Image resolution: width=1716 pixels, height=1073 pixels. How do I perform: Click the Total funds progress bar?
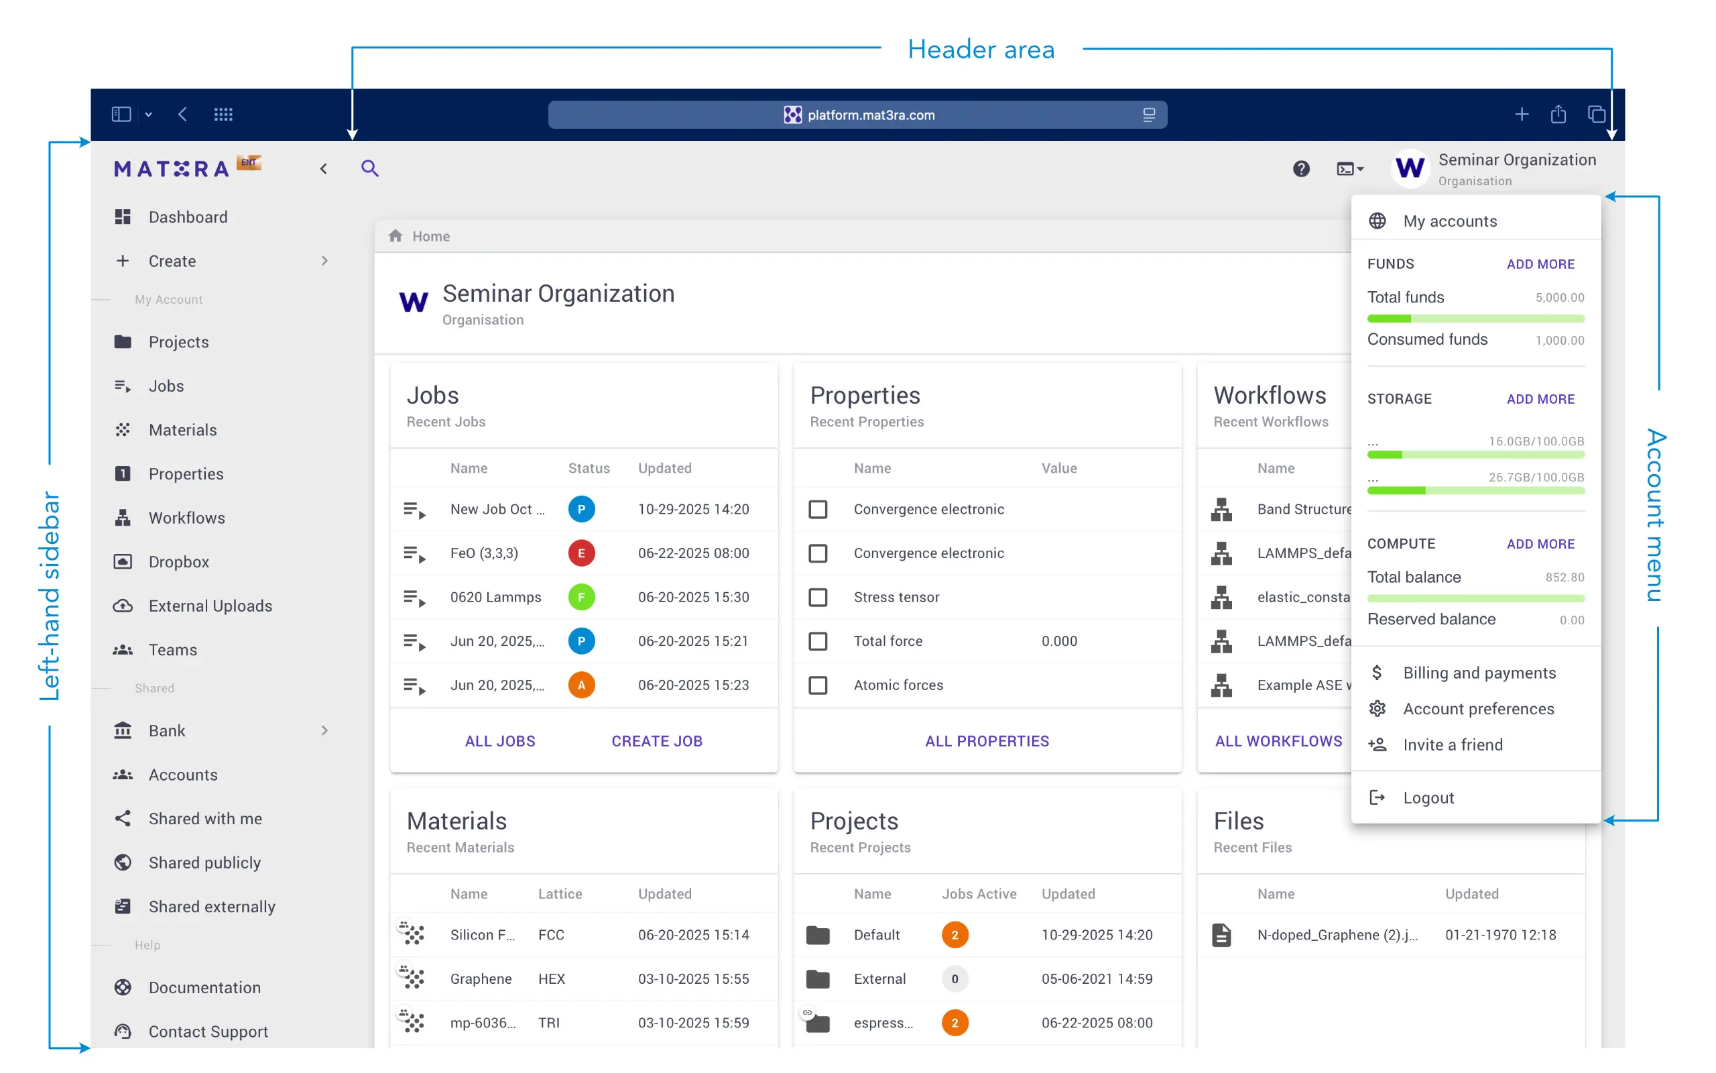pos(1475,319)
